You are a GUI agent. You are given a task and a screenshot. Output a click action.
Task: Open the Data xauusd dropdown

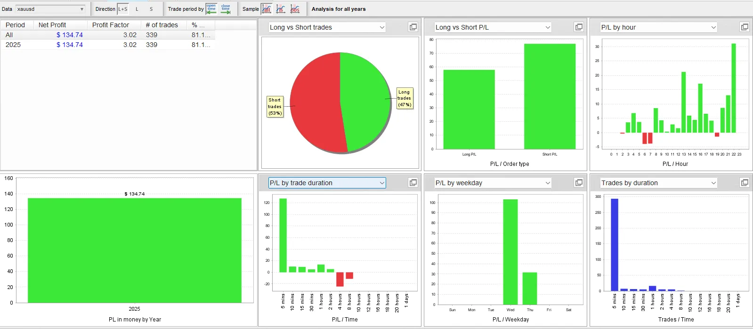click(x=50, y=9)
